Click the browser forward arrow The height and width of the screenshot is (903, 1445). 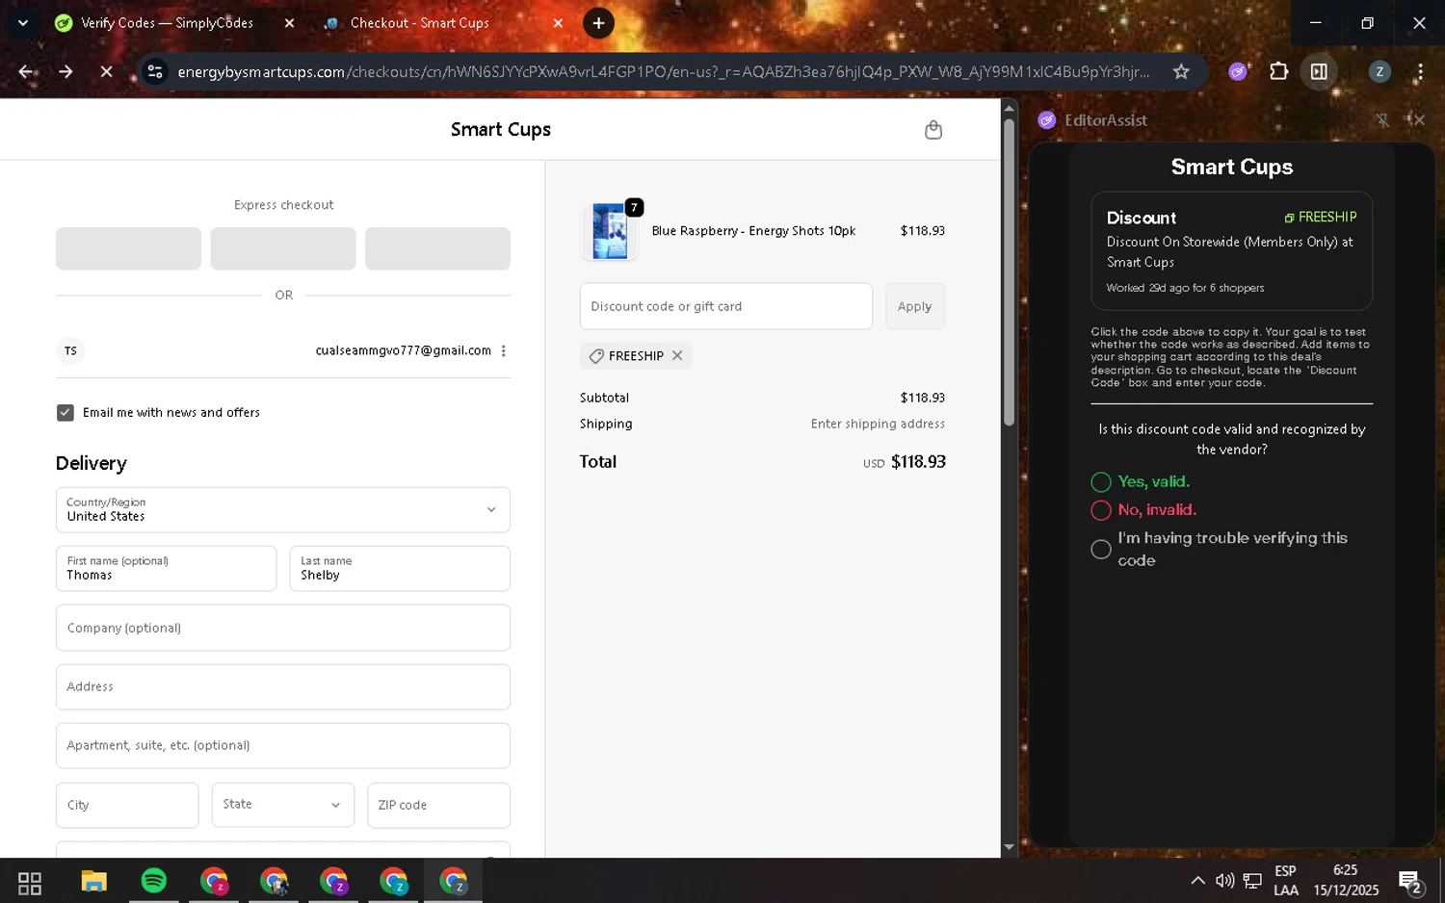point(66,72)
